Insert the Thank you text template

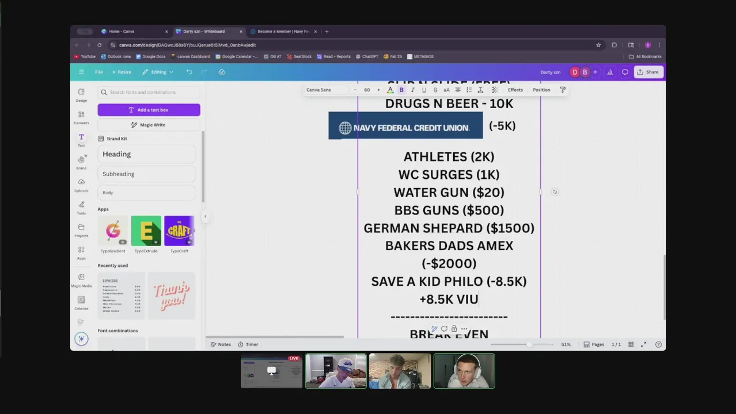[172, 295]
